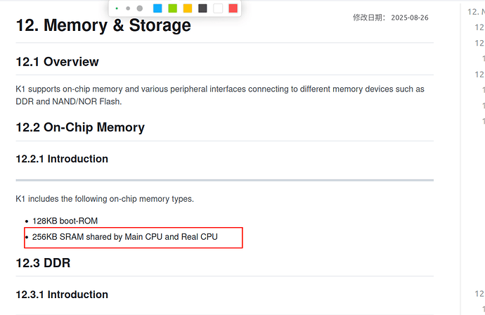Click the '12.2.1 Introduction' subheading
The height and width of the screenshot is (315, 485).
point(62,159)
